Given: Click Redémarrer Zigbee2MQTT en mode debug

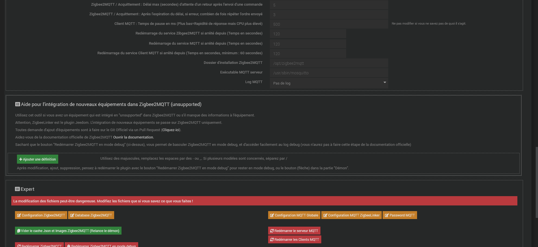Looking at the screenshot, I should click(x=101, y=245).
